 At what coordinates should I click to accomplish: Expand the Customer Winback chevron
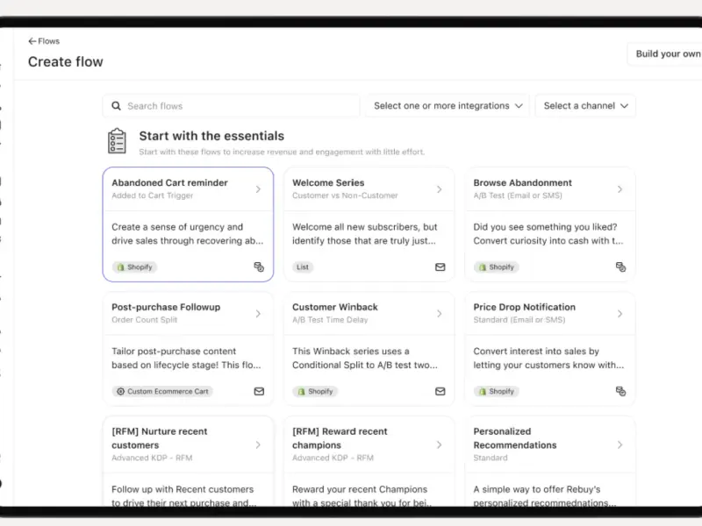440,314
